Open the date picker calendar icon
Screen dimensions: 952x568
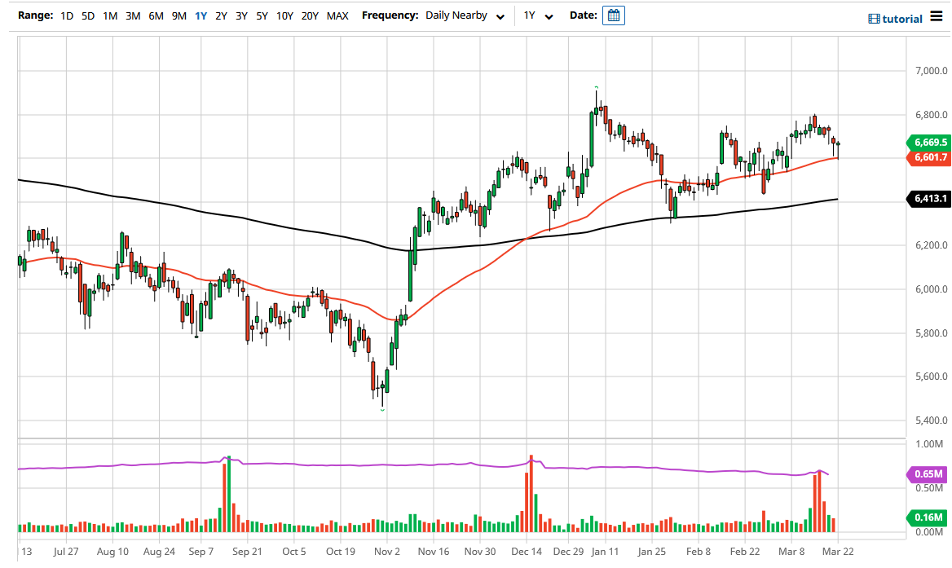click(x=613, y=15)
